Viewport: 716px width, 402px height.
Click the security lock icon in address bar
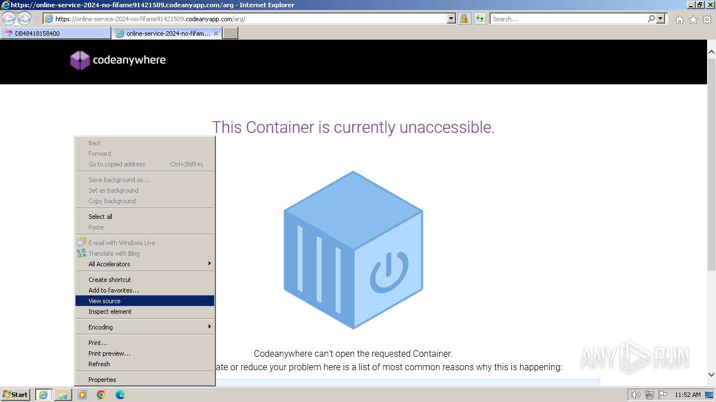(x=464, y=19)
